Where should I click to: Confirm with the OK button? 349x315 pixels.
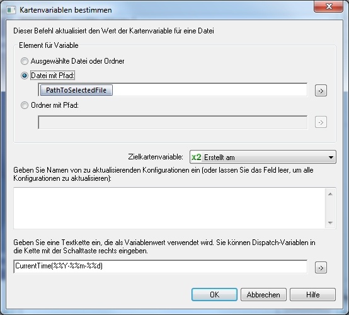[x=214, y=294]
